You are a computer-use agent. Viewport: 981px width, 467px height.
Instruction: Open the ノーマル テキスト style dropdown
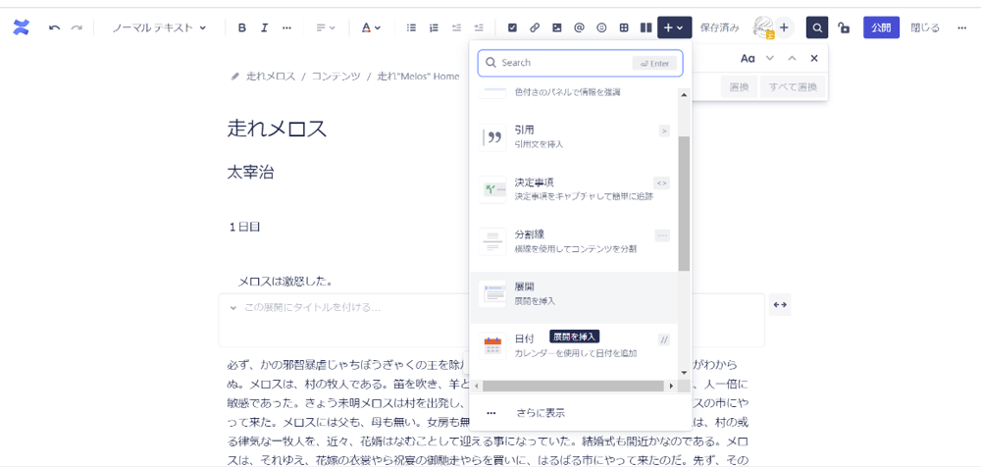click(159, 27)
